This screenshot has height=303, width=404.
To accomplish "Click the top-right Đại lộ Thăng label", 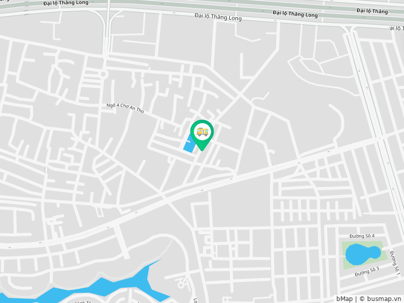I will 372,11.
